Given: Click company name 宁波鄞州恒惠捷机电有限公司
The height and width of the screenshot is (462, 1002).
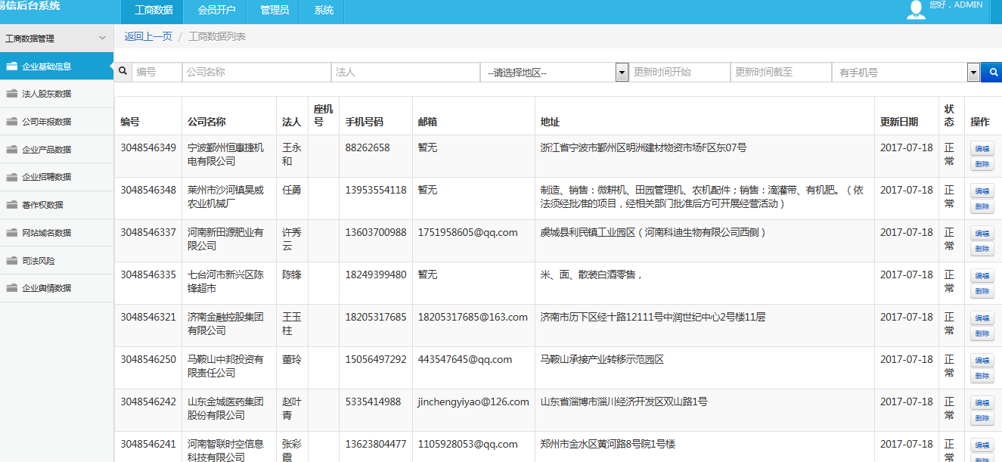Looking at the screenshot, I should click(225, 154).
